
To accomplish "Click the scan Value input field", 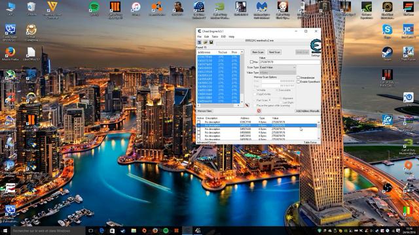I will coord(289,62).
